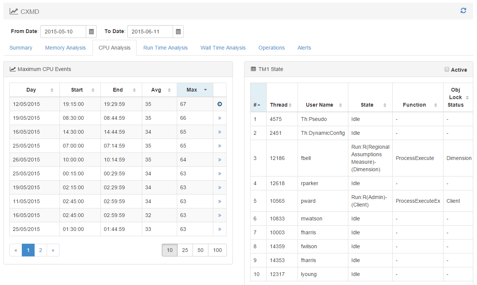Open details chevron for 11/05/2015 02:45:00 row
This screenshot has width=477, height=285.
click(x=220, y=201)
